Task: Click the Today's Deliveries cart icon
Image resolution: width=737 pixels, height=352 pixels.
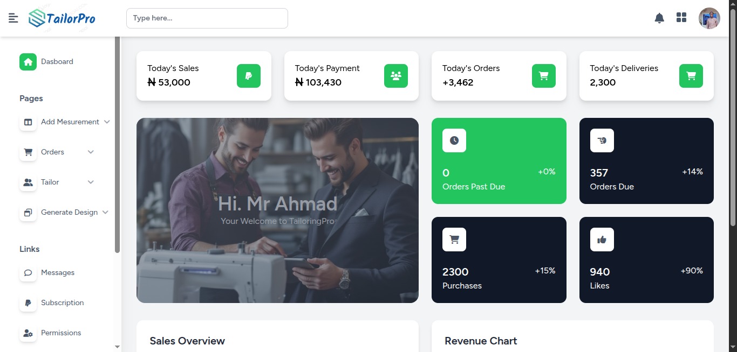Action: tap(691, 76)
